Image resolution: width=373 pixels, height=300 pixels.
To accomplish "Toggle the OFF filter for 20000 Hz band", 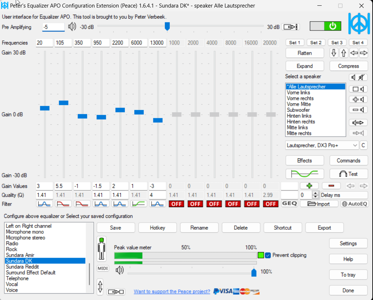I will (271, 204).
